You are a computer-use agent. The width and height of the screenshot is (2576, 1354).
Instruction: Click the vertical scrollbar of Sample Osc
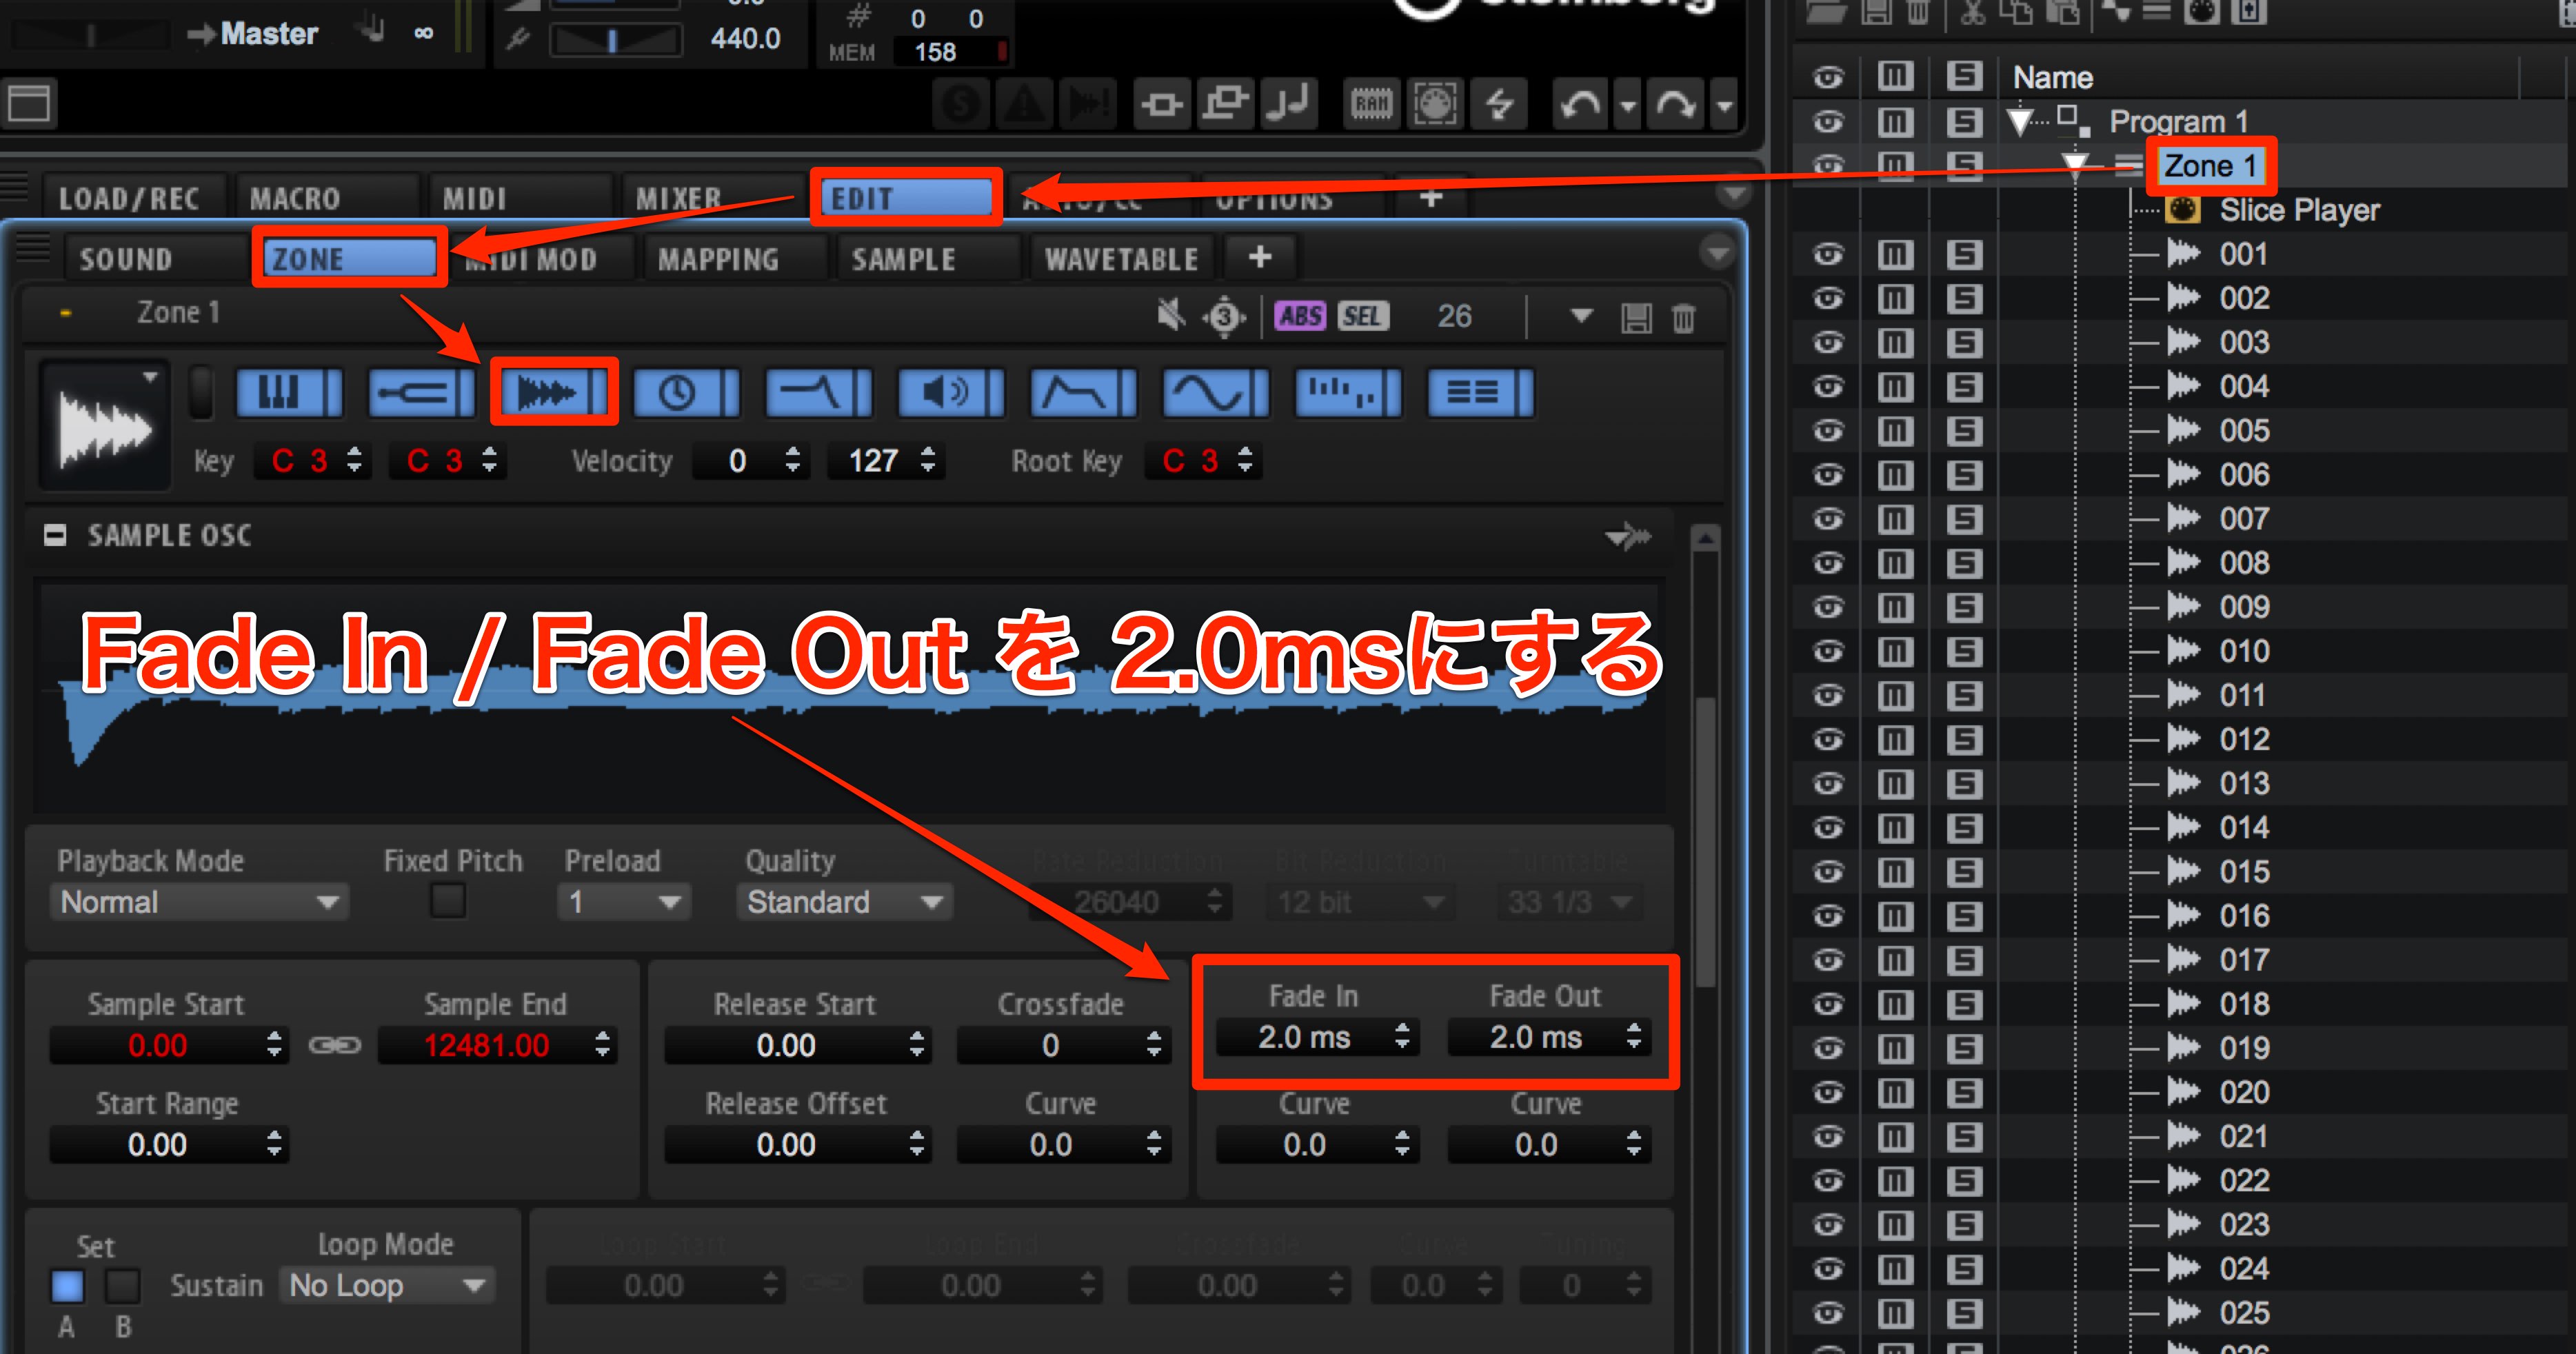click(1705, 842)
